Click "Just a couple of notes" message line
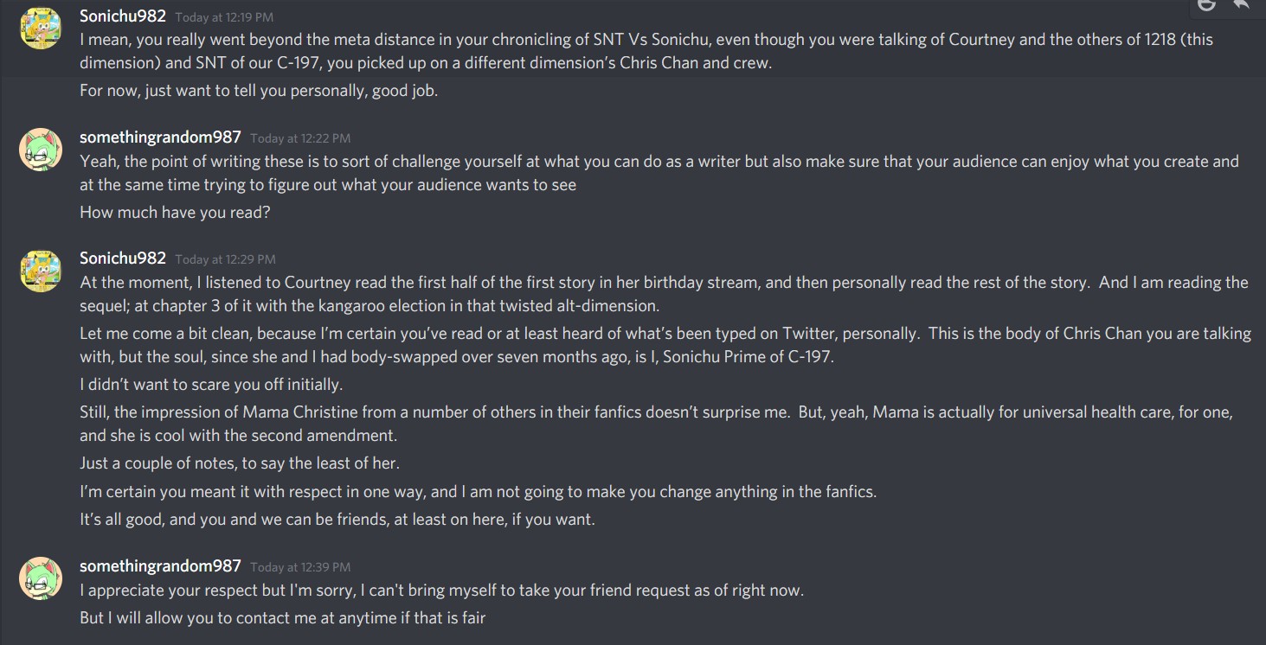 pos(240,463)
